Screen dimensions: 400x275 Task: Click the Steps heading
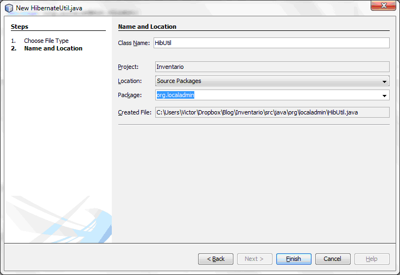(x=20, y=27)
